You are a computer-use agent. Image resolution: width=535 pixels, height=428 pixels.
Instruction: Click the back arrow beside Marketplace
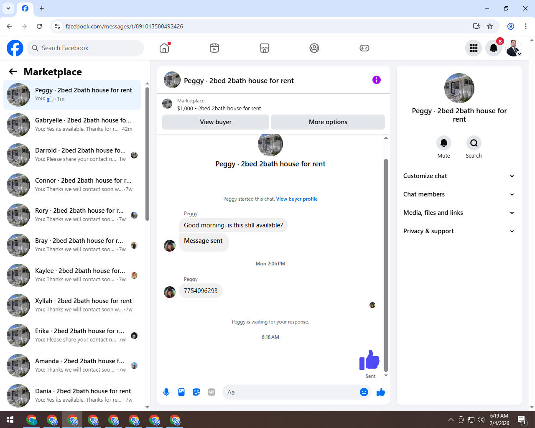click(x=13, y=71)
